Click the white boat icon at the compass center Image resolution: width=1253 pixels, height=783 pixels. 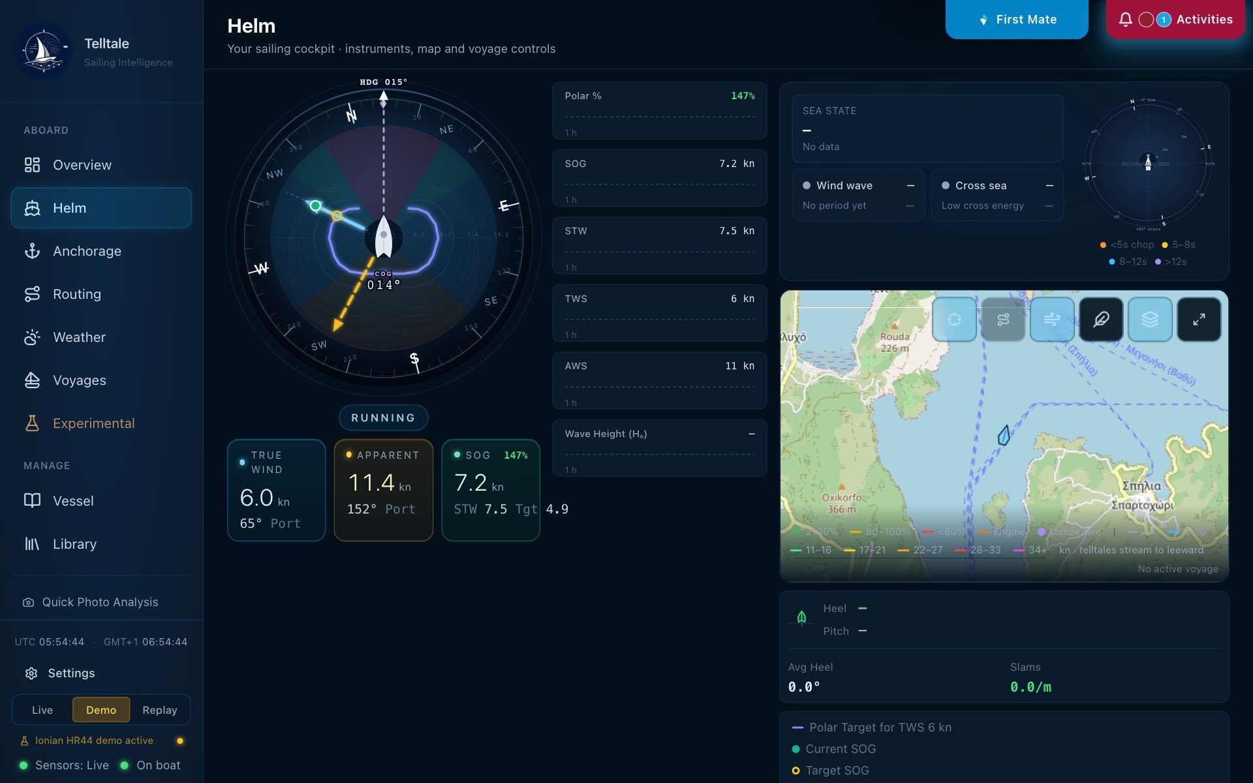(x=384, y=236)
